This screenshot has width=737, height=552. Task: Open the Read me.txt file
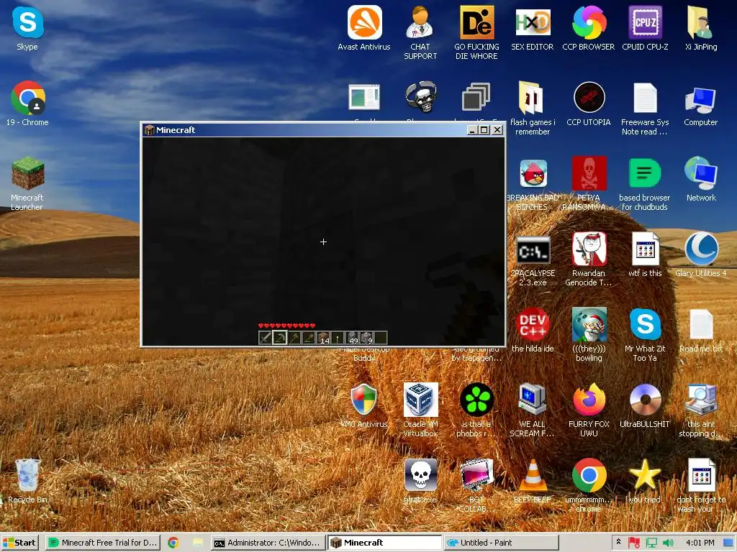pyautogui.click(x=701, y=330)
